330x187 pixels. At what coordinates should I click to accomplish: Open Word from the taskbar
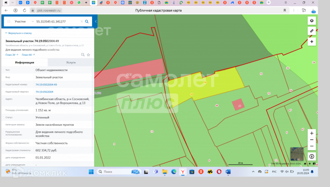(x=228, y=172)
